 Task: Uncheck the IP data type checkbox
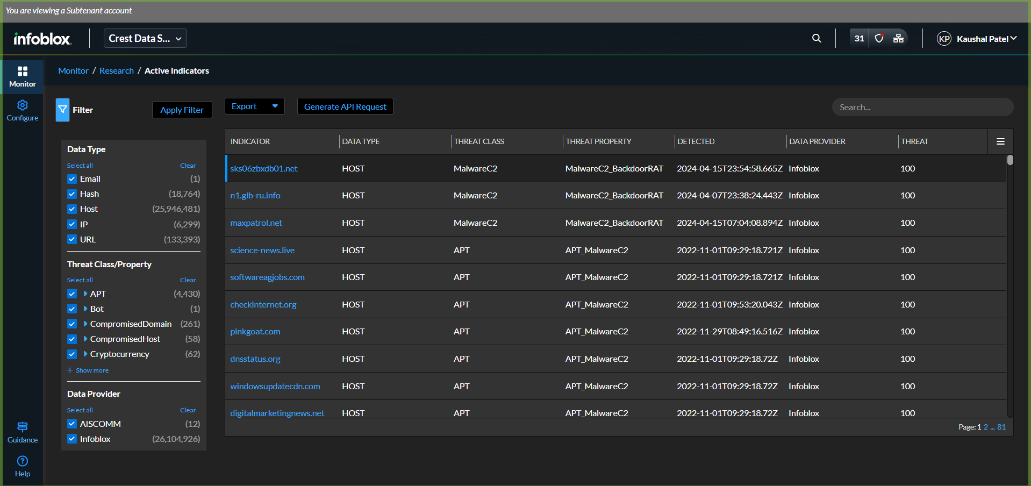[72, 224]
